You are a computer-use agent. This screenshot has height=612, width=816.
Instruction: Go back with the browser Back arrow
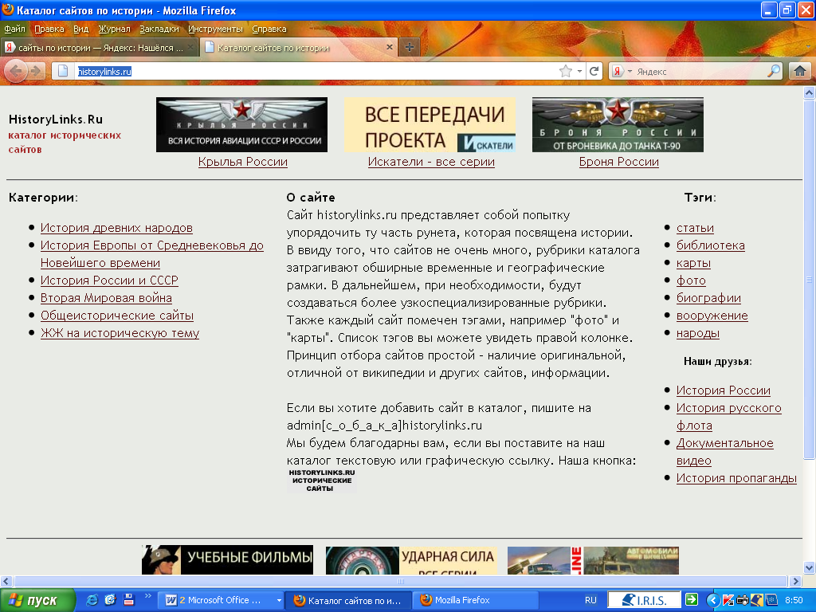(16, 71)
